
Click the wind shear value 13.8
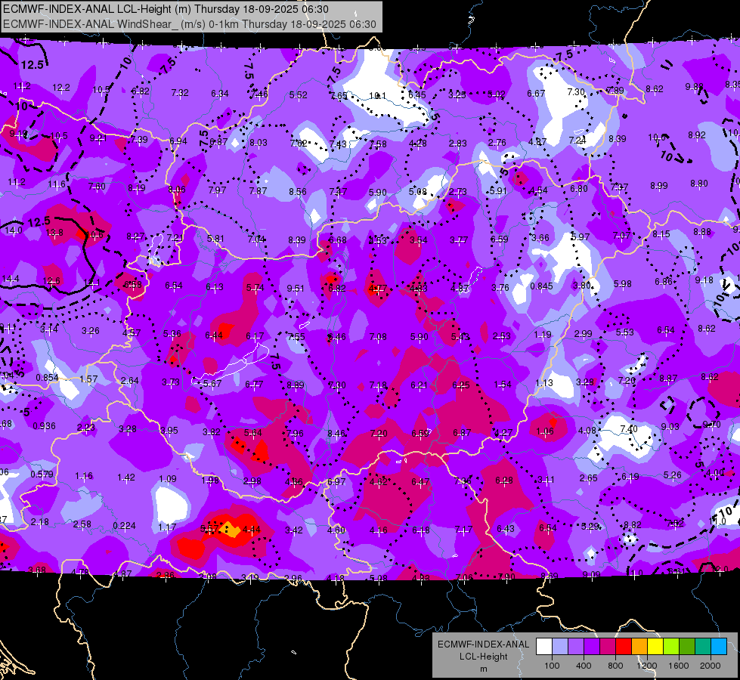tap(54, 232)
